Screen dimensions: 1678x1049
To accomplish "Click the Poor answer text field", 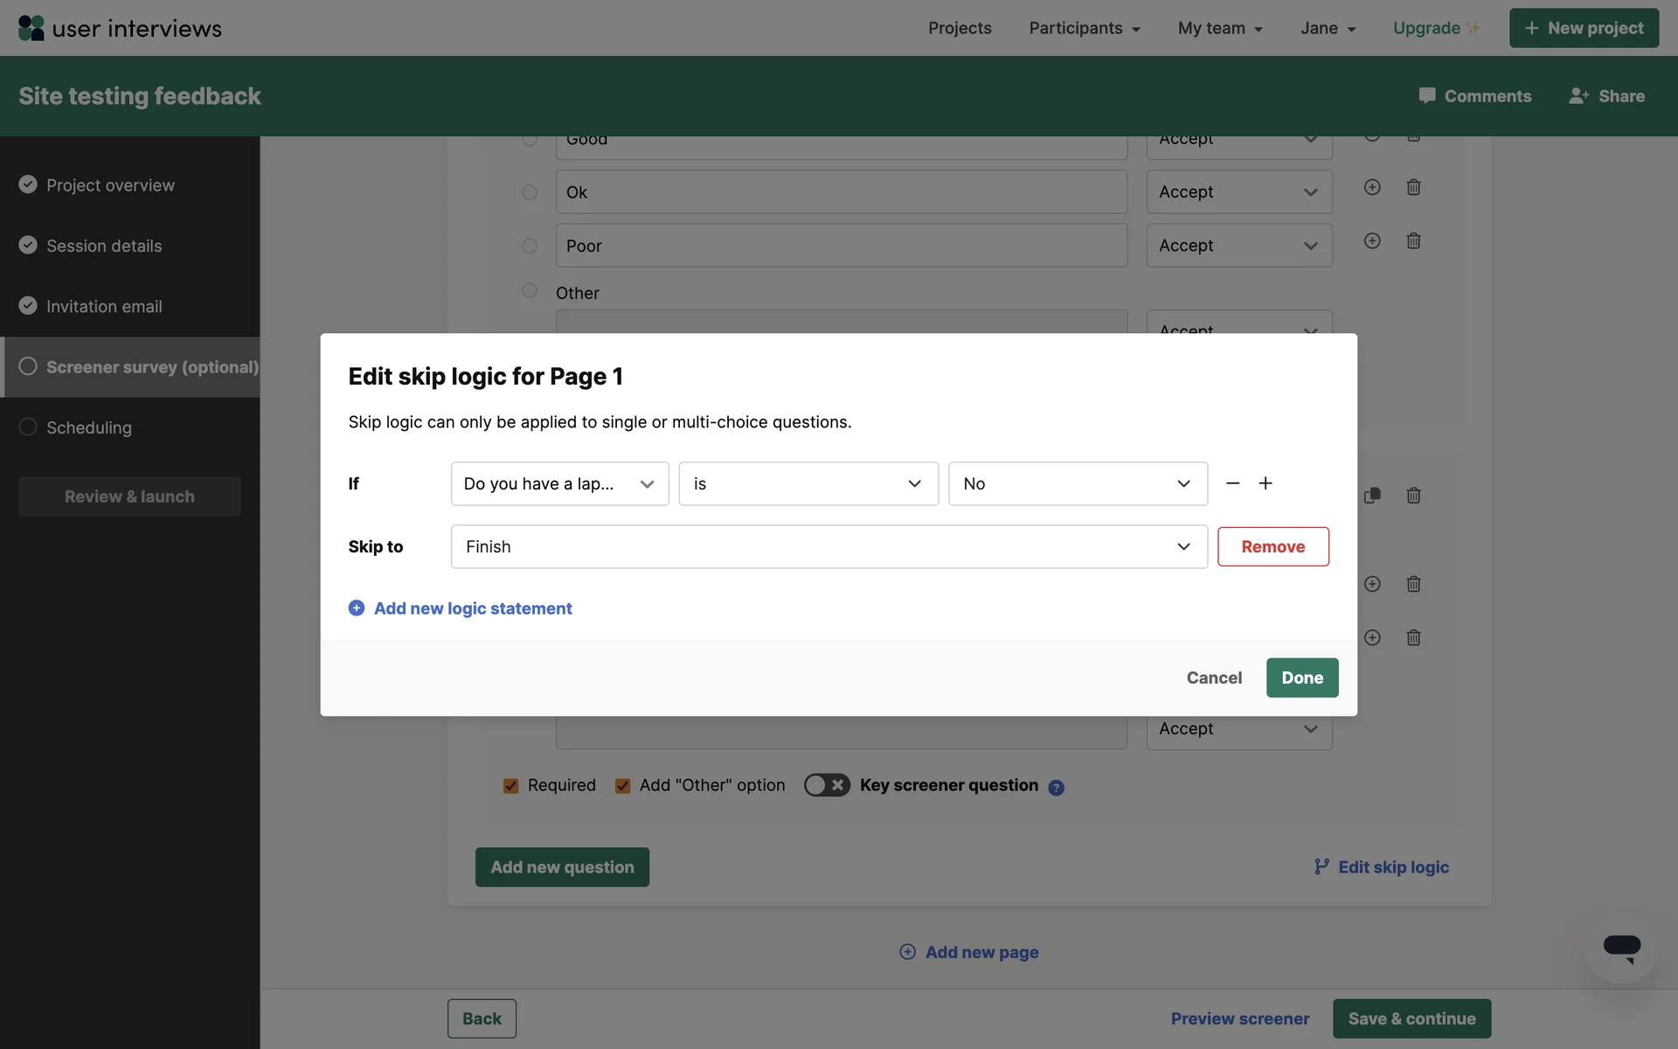I will [x=841, y=246].
